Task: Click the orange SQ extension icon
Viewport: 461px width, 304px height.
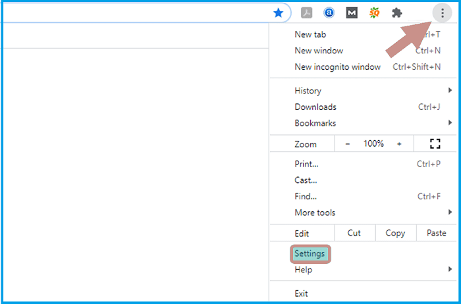Action: [x=374, y=13]
